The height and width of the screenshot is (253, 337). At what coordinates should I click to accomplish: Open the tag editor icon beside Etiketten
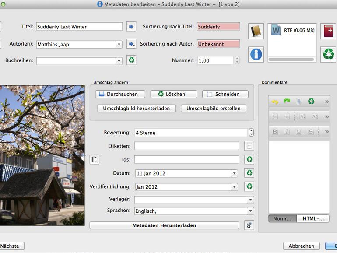[x=249, y=146]
